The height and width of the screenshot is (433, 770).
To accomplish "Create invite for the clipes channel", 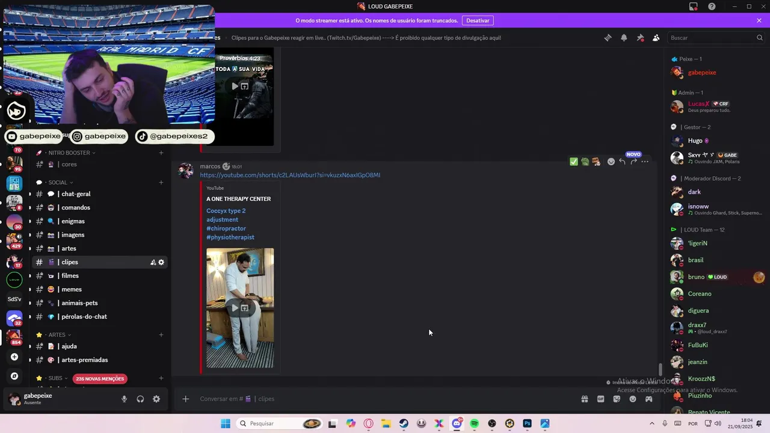I will point(153,262).
